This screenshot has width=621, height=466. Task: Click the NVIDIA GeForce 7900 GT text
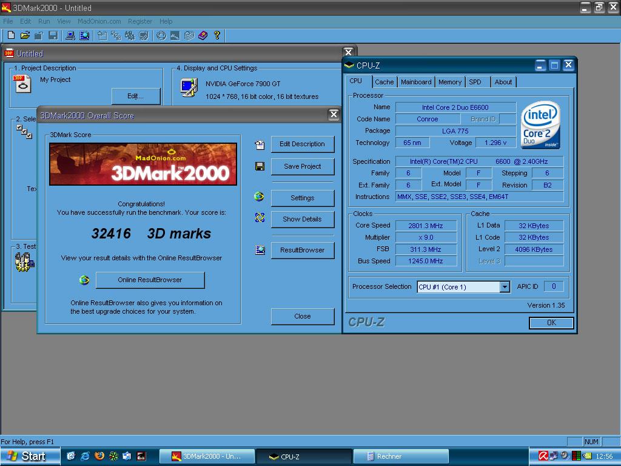tap(243, 84)
